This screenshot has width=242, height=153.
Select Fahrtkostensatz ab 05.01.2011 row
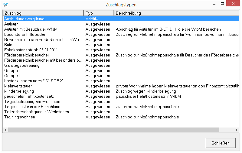click(31, 50)
